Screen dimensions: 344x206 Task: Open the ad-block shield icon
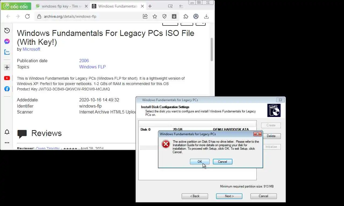(x=164, y=16)
